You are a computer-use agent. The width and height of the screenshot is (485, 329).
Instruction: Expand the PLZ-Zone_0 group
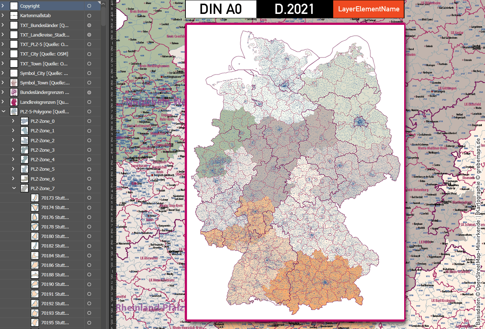tap(14, 121)
